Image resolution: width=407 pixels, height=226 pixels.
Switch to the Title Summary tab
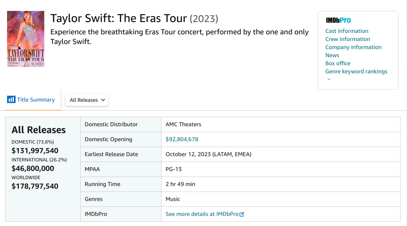tap(36, 100)
